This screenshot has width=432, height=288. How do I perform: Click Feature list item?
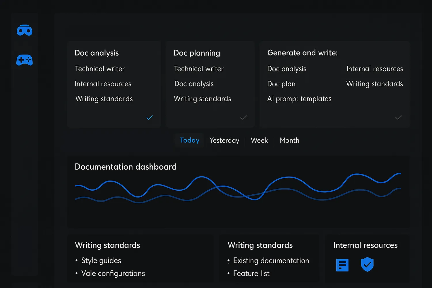(x=251, y=273)
